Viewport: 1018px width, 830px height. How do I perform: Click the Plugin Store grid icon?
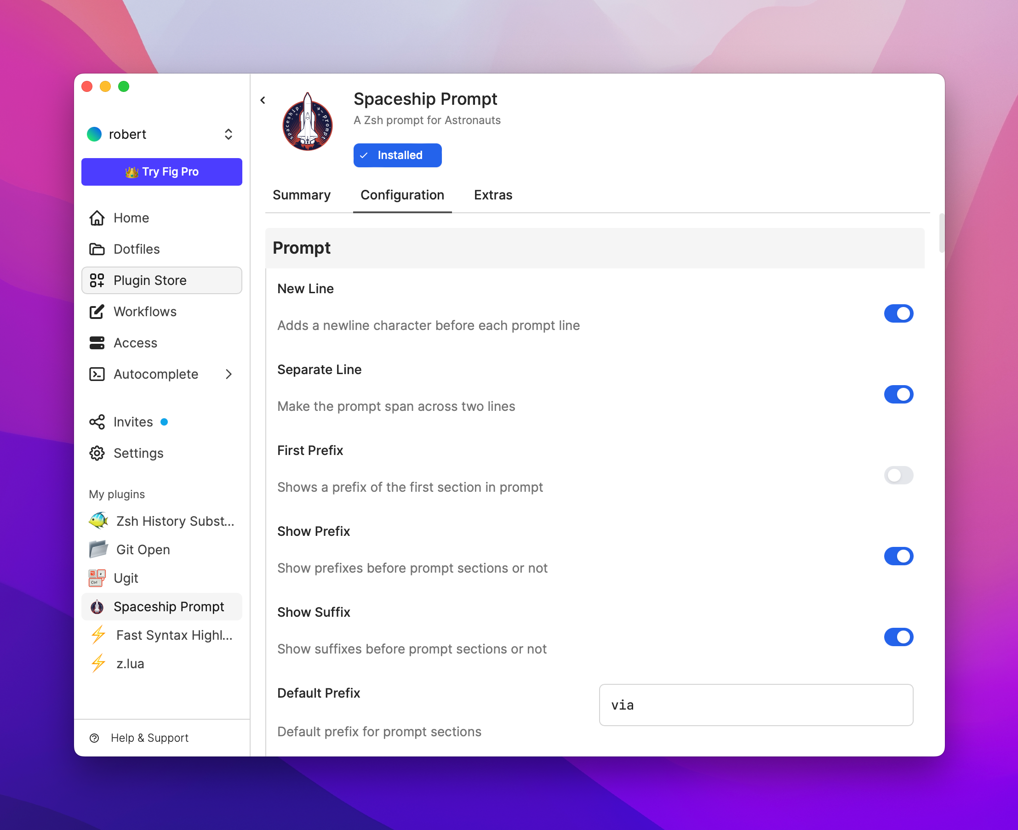[x=97, y=280]
